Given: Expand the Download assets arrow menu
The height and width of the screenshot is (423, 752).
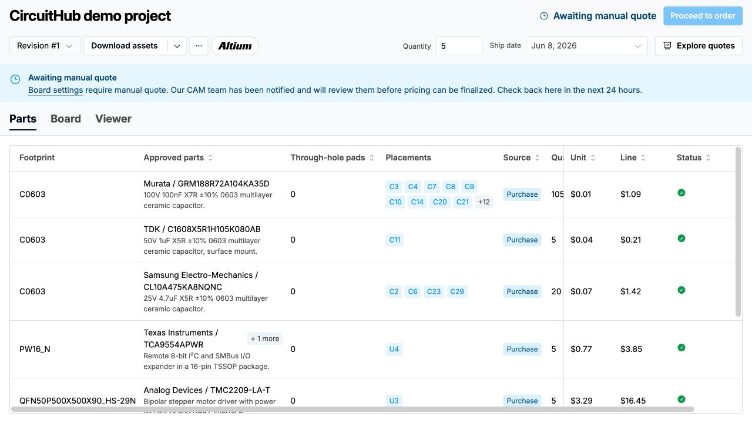Looking at the screenshot, I should [177, 46].
